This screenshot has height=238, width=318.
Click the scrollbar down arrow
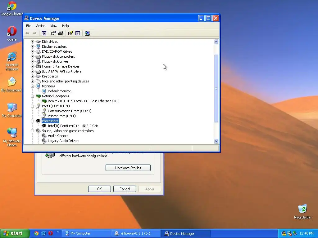tap(216, 141)
